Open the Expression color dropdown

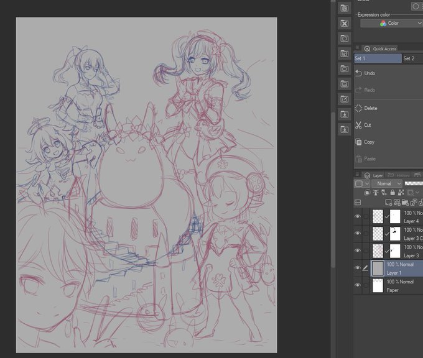click(x=391, y=24)
